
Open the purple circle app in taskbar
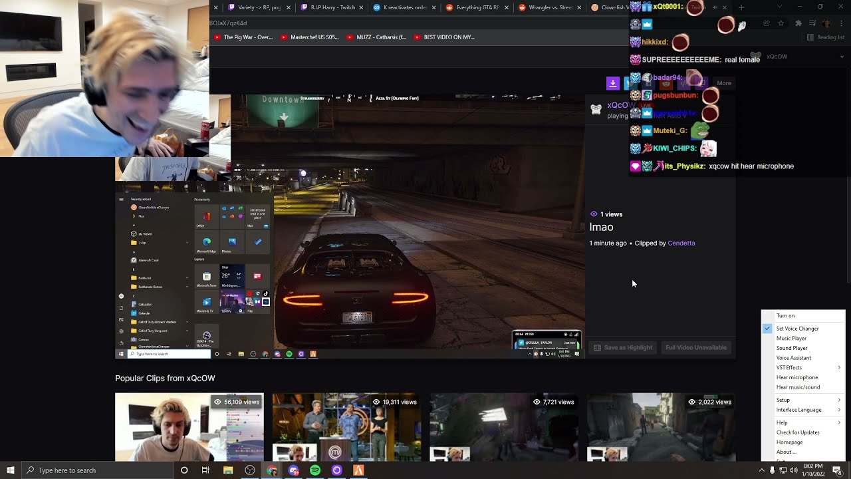point(336,470)
